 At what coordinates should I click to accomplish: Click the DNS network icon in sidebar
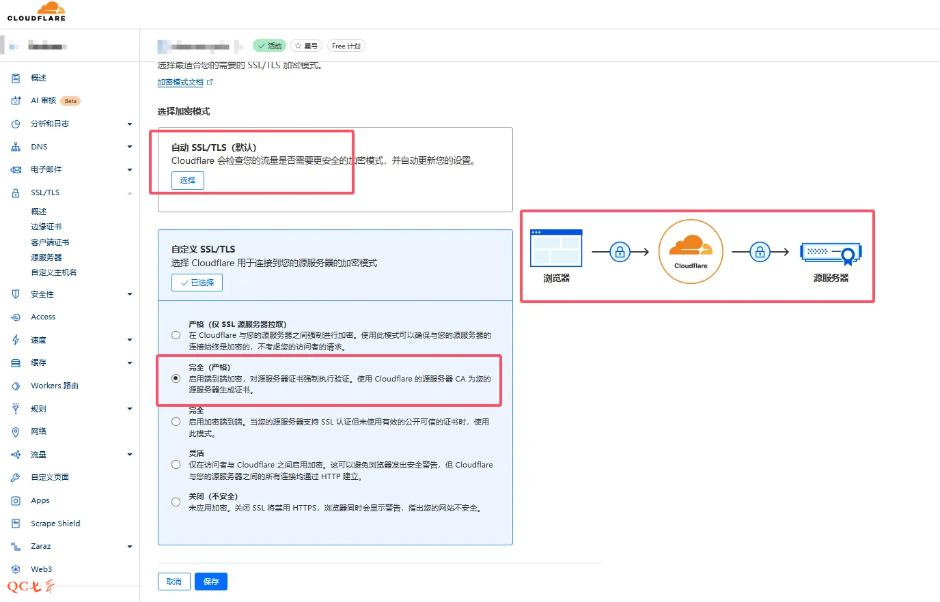16,147
